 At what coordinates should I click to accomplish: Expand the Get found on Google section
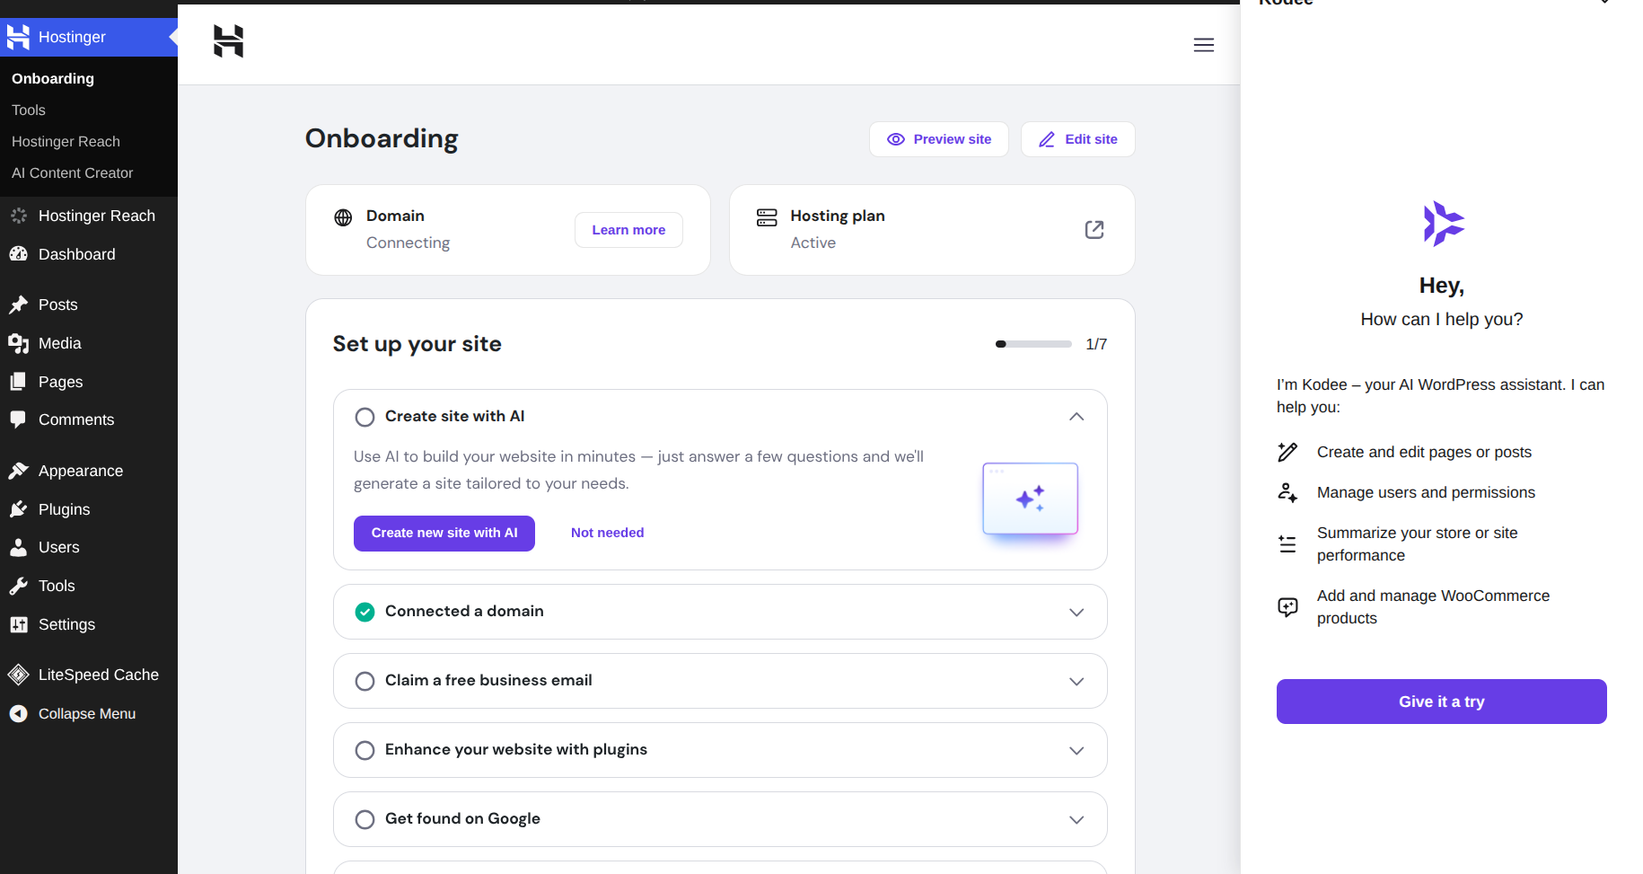[x=1076, y=819]
